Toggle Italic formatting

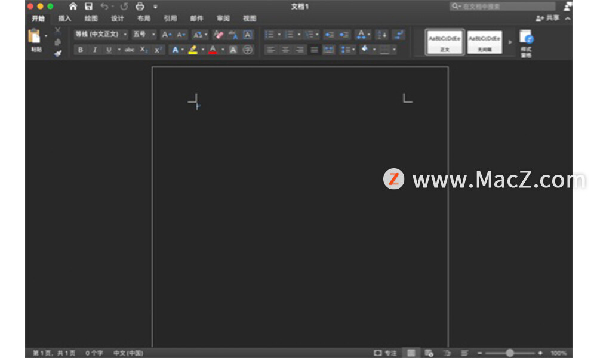coord(94,50)
